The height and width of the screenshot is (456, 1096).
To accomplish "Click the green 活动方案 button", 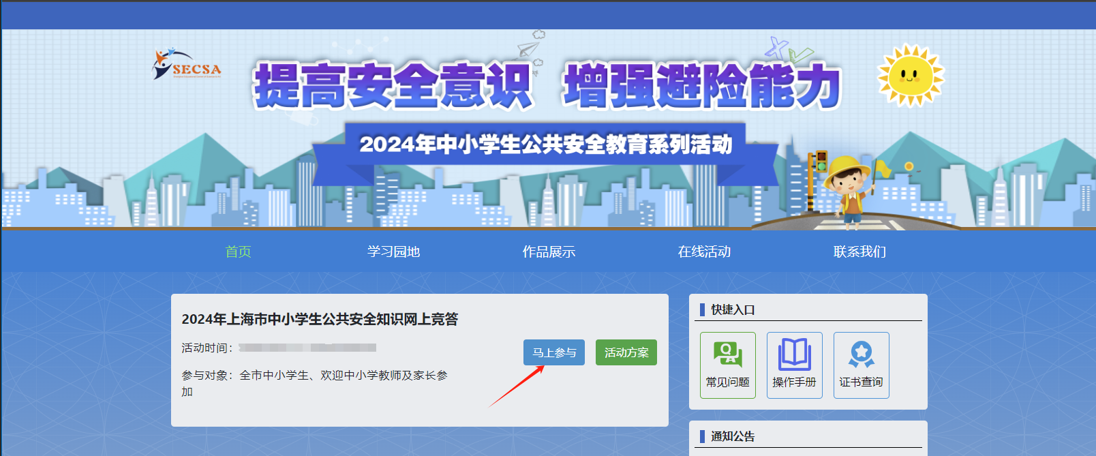I will coord(626,352).
